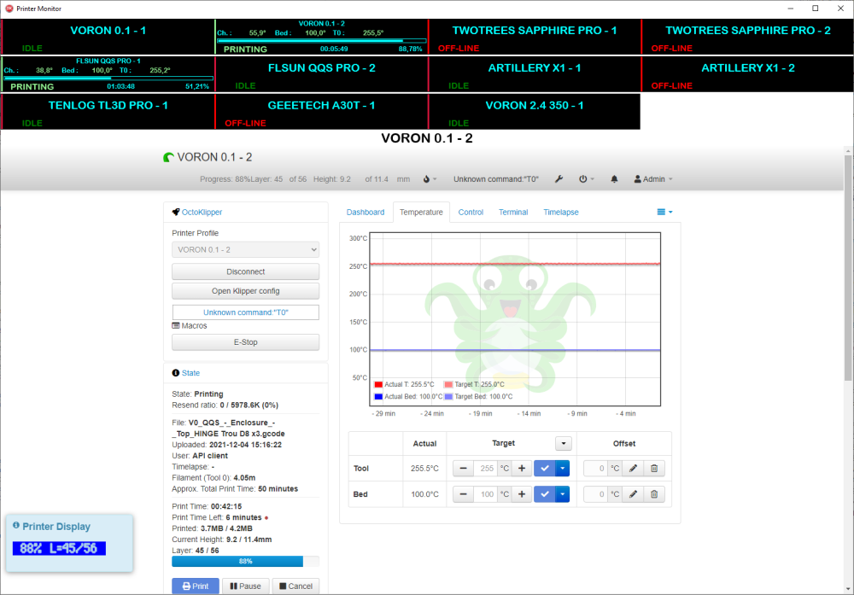Click the green connection status icon
Viewport: 854px width, 595px height.
tap(168, 157)
